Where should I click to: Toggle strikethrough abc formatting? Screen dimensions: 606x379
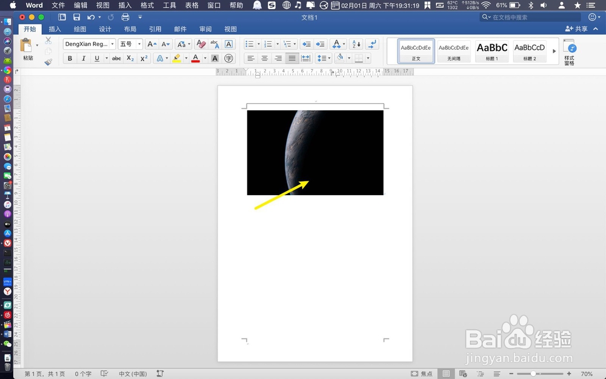point(116,58)
